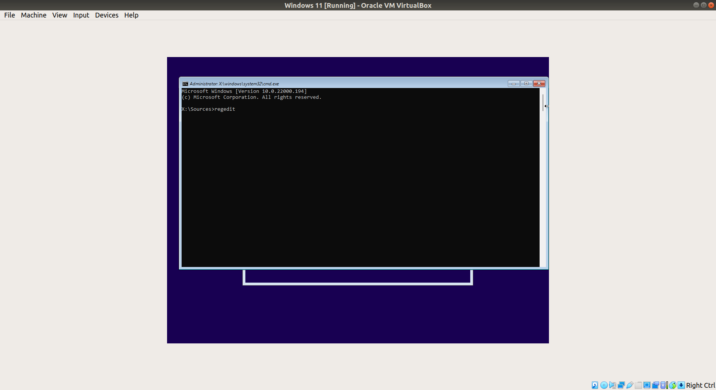Click the regedit command text in console
The image size is (716, 390).
point(225,109)
